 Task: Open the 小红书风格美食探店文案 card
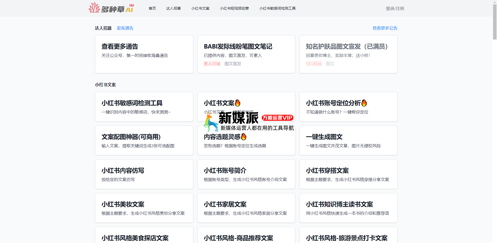[x=144, y=235]
